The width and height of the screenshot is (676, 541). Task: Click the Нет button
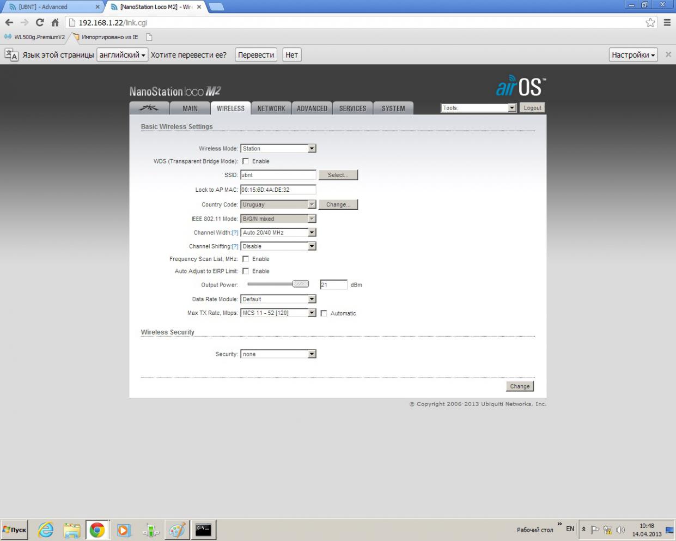point(292,54)
